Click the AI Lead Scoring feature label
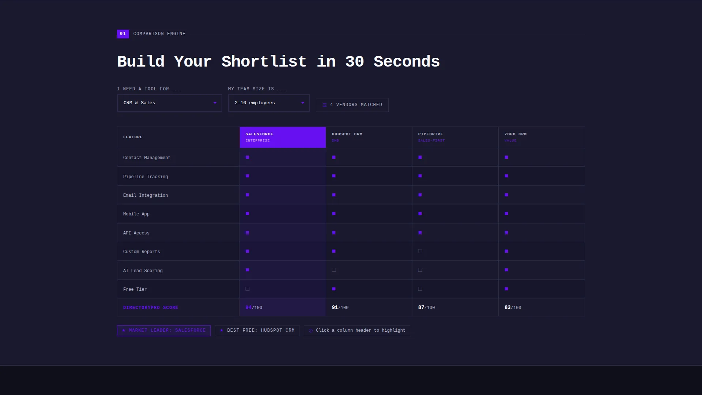The image size is (702, 395). (143, 271)
